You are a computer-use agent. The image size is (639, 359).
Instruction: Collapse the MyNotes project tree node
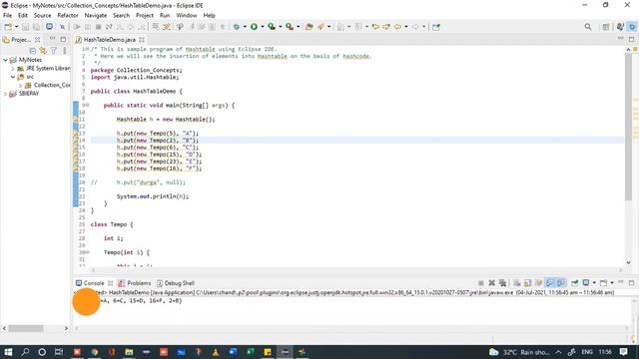(x=5, y=60)
